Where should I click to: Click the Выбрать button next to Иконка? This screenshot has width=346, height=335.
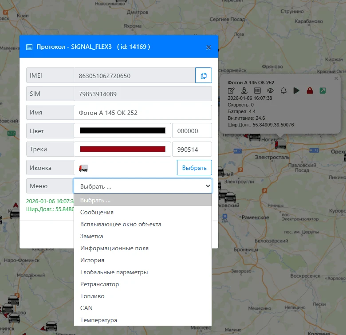tap(194, 168)
